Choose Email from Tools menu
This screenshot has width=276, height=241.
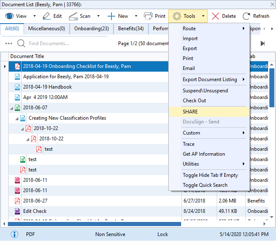[209, 68]
